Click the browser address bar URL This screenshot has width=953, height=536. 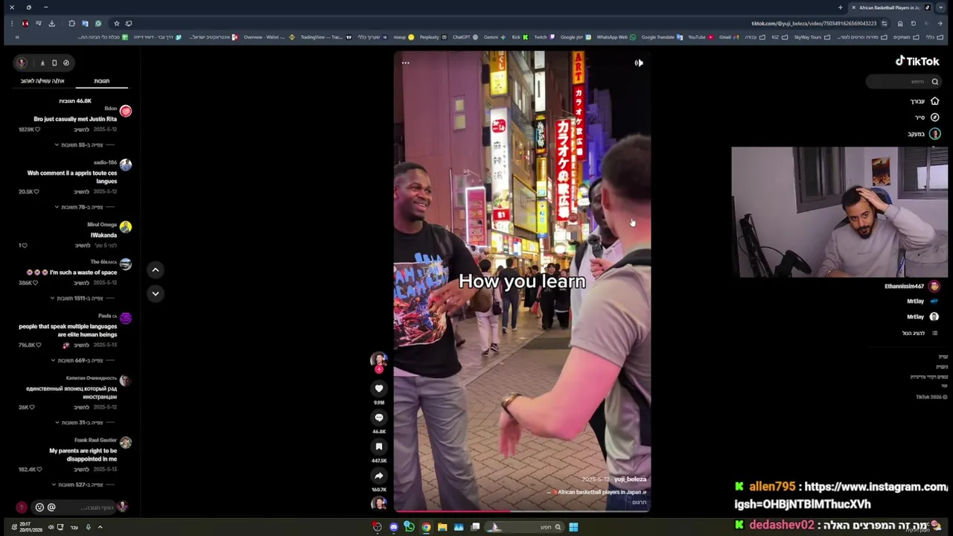(813, 23)
